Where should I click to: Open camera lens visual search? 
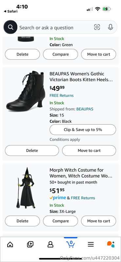click(x=97, y=27)
